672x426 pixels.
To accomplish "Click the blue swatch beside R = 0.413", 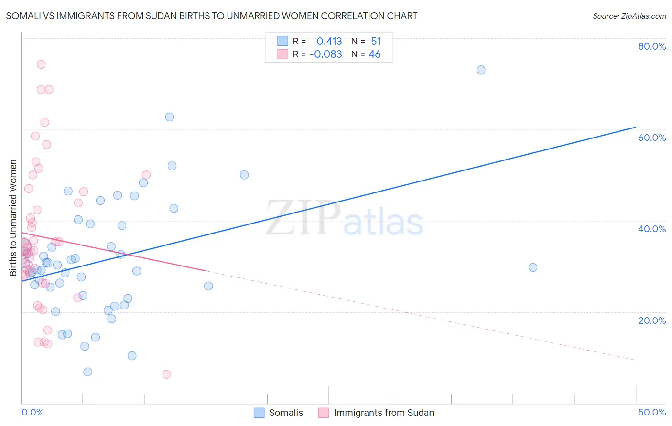I will pyautogui.click(x=283, y=41).
